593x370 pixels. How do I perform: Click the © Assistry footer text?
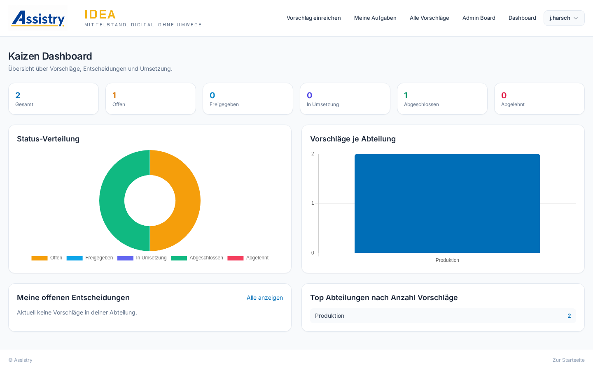coord(21,360)
